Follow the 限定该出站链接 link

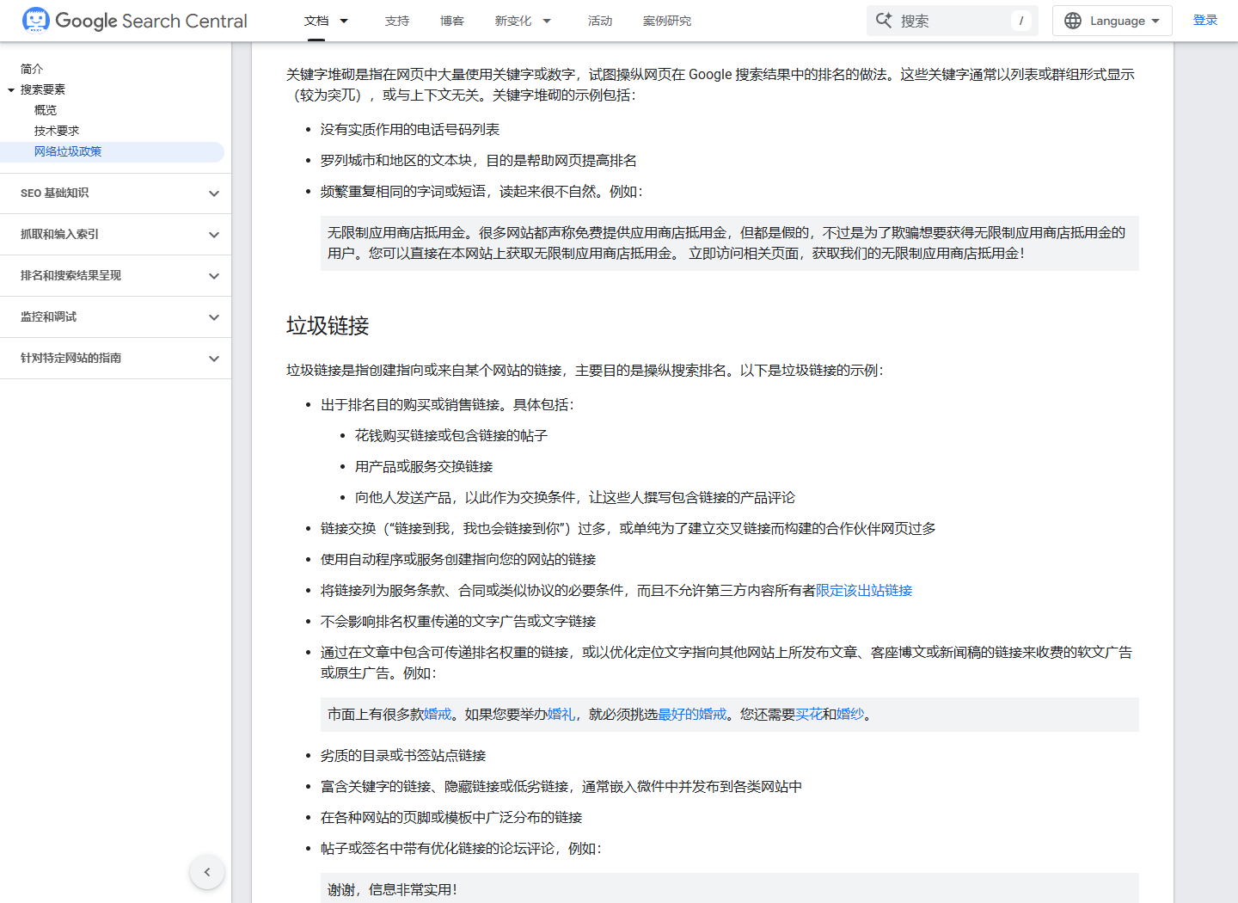pos(864,590)
